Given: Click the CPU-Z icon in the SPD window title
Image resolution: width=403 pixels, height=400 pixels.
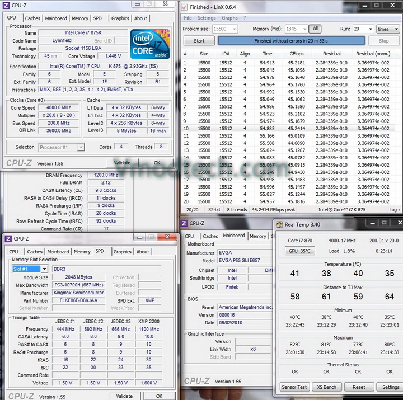Looking at the screenshot, I should click(8, 239).
